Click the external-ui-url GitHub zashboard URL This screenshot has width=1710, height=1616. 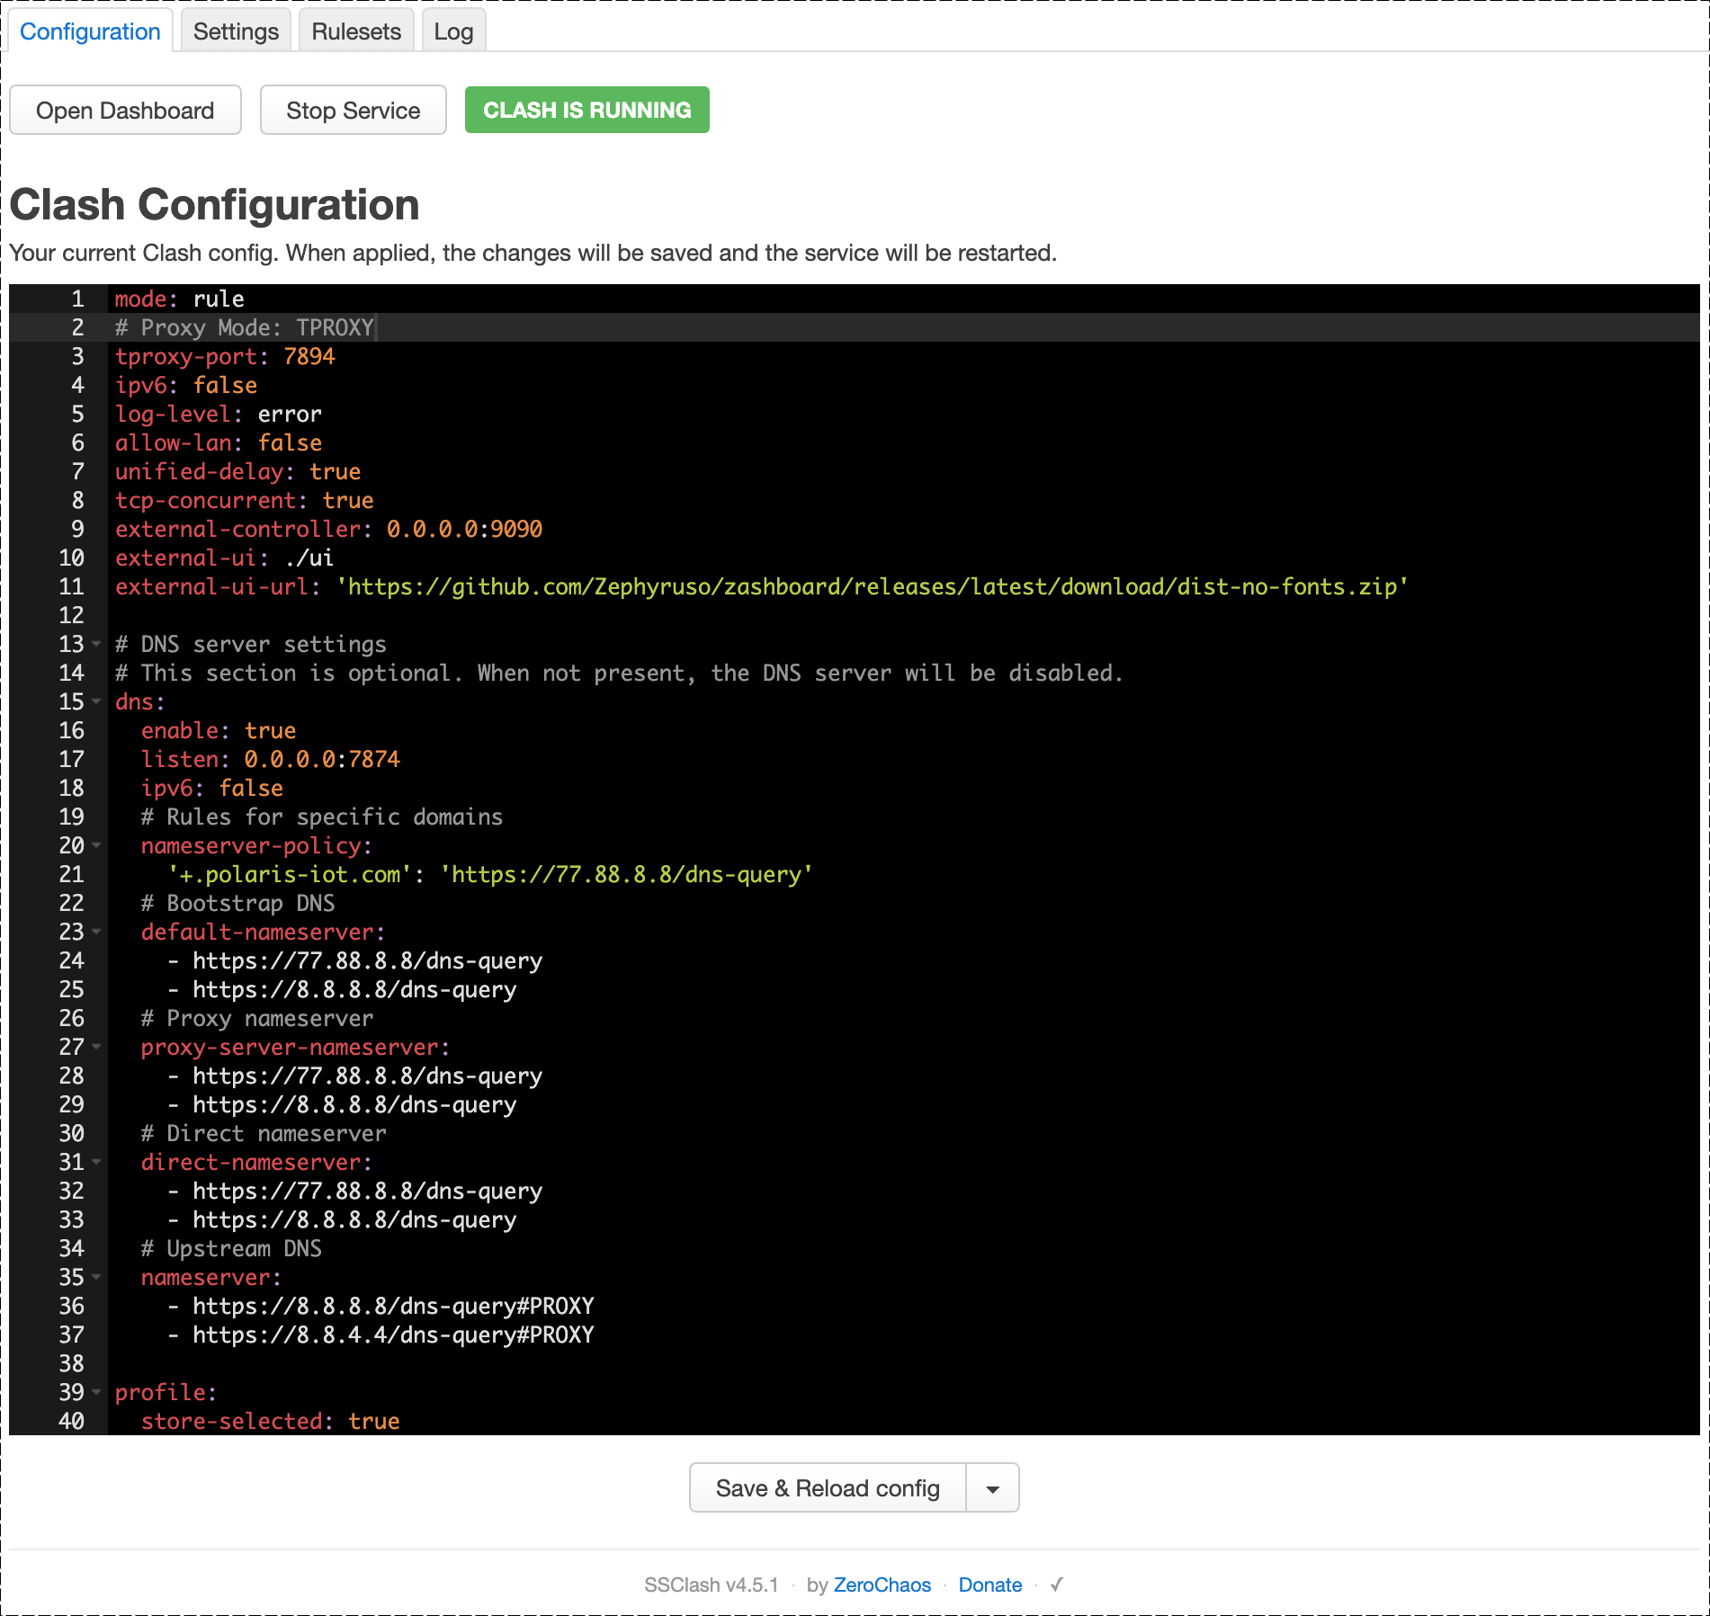click(x=873, y=586)
